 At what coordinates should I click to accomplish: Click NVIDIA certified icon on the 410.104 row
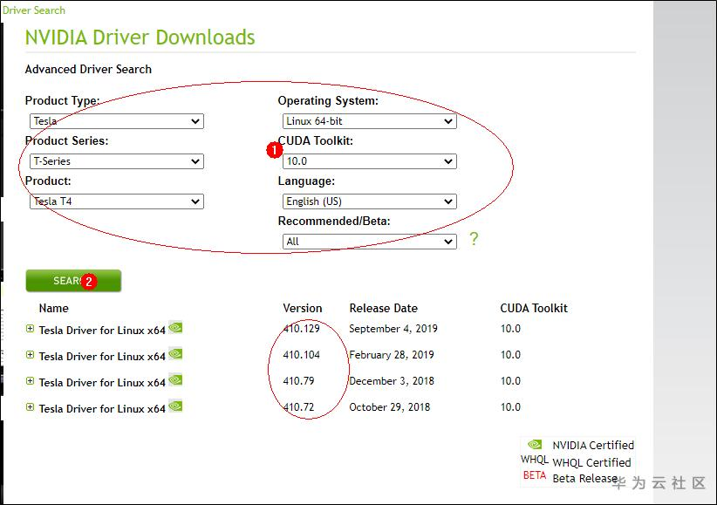click(x=175, y=353)
